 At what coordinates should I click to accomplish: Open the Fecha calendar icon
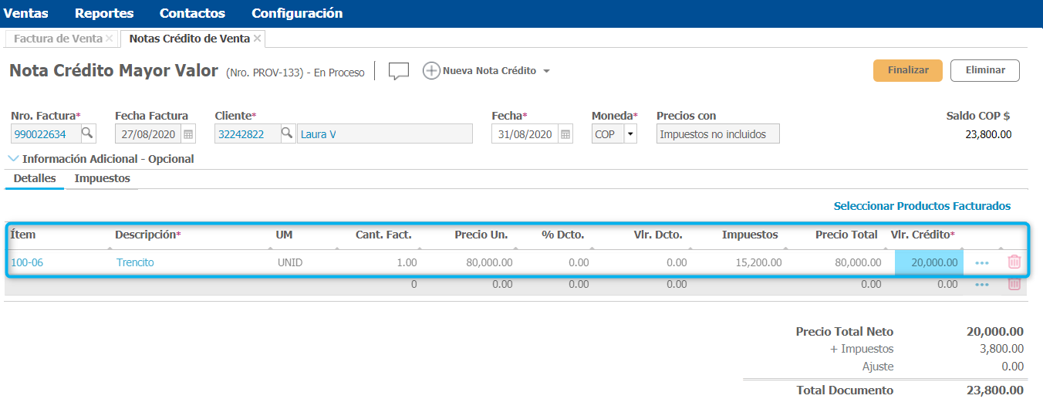[565, 134]
